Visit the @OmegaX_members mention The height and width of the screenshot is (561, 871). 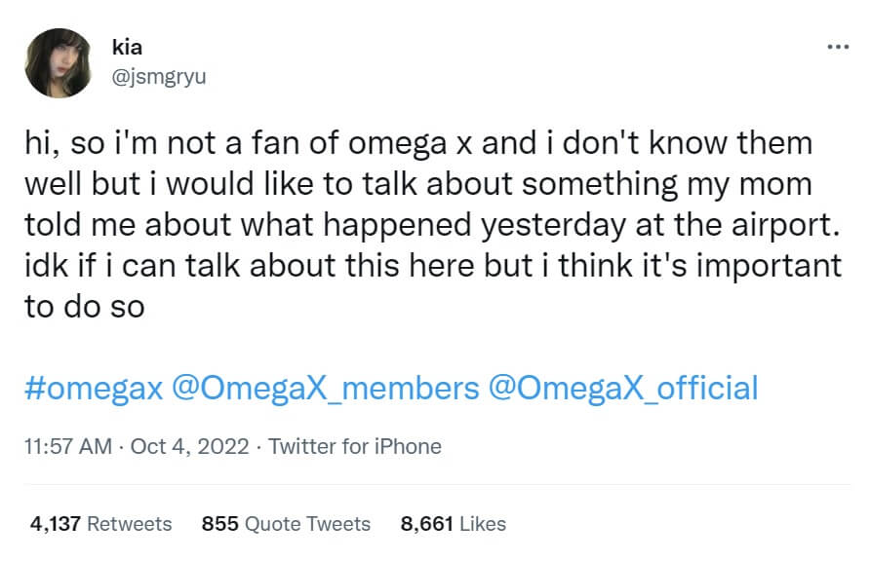point(325,388)
